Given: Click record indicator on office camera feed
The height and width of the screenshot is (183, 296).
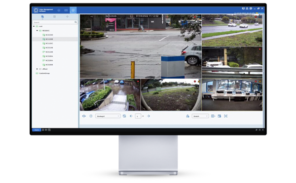Looking at the screenshot, I should pyautogui.click(x=256, y=82).
